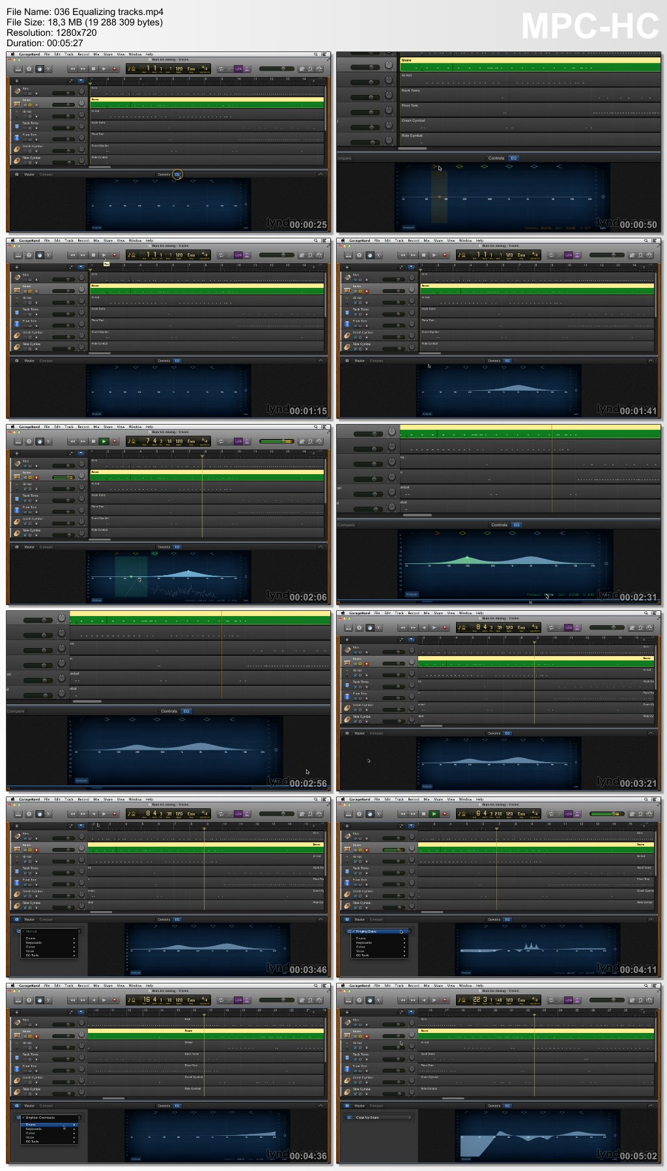
Task: Click Master button in 00:05:02 thumbnail
Action: click(x=360, y=1106)
